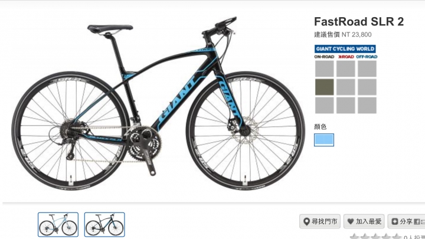Click the 尋找門市 location pin icon
Viewport: 425px width, 239px height.
(306, 221)
